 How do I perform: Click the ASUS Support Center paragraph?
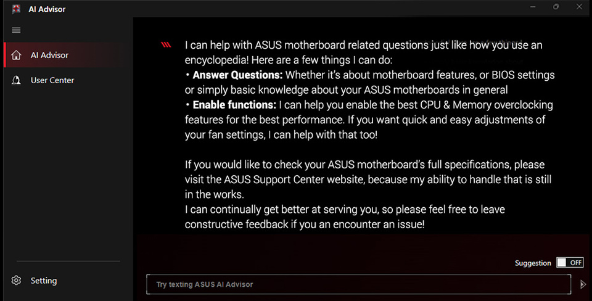(x=364, y=179)
